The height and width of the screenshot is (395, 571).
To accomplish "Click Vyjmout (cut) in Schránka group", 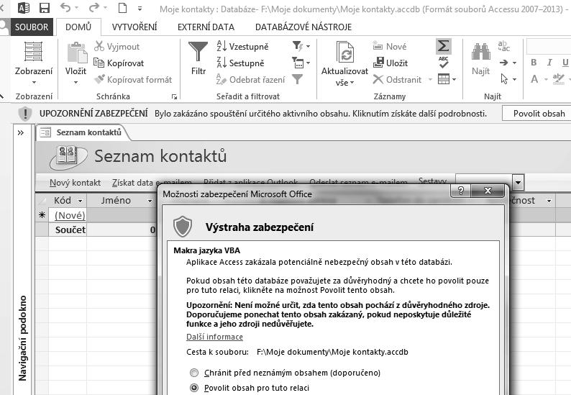I will coord(117,46).
